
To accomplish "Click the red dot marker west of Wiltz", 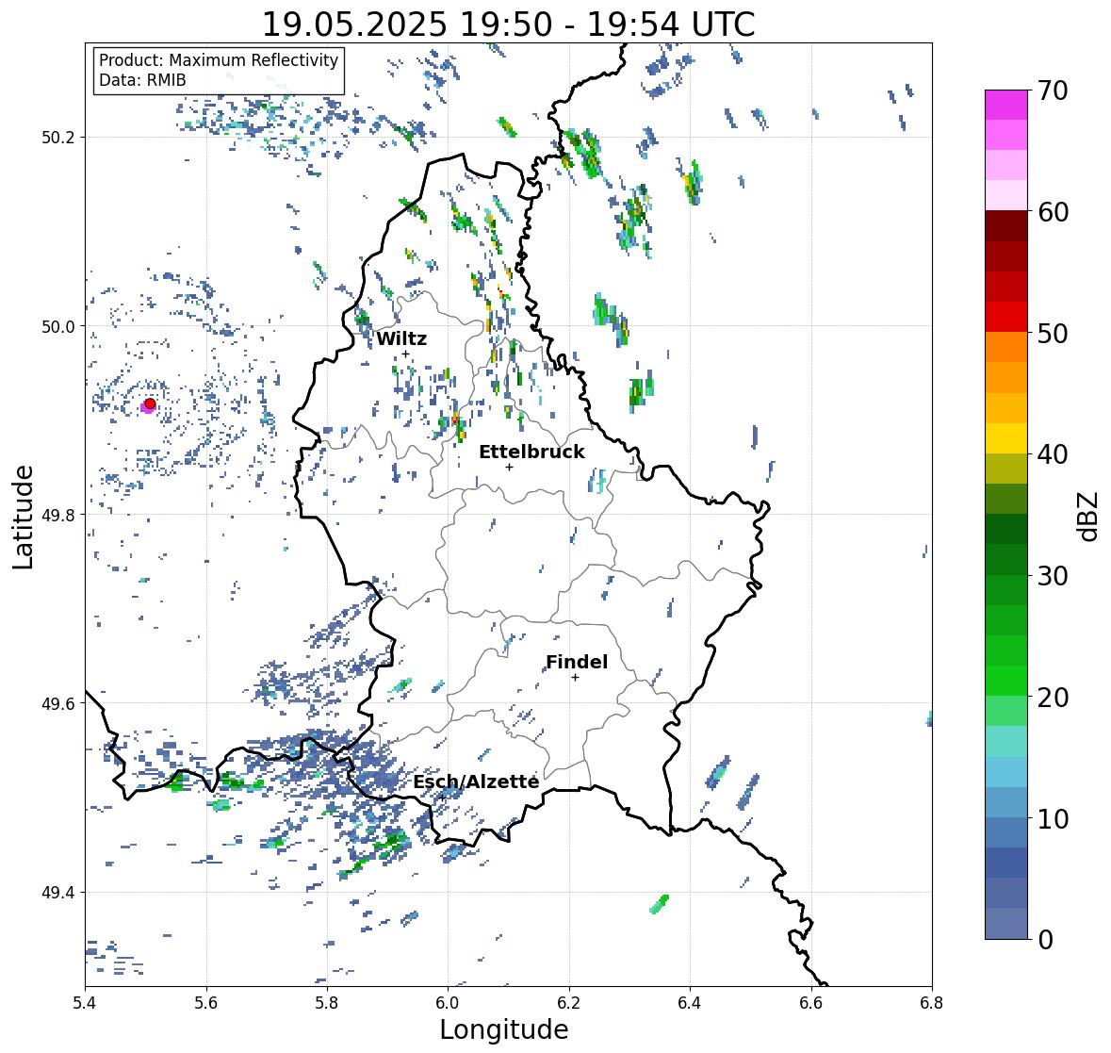I will 150,403.
